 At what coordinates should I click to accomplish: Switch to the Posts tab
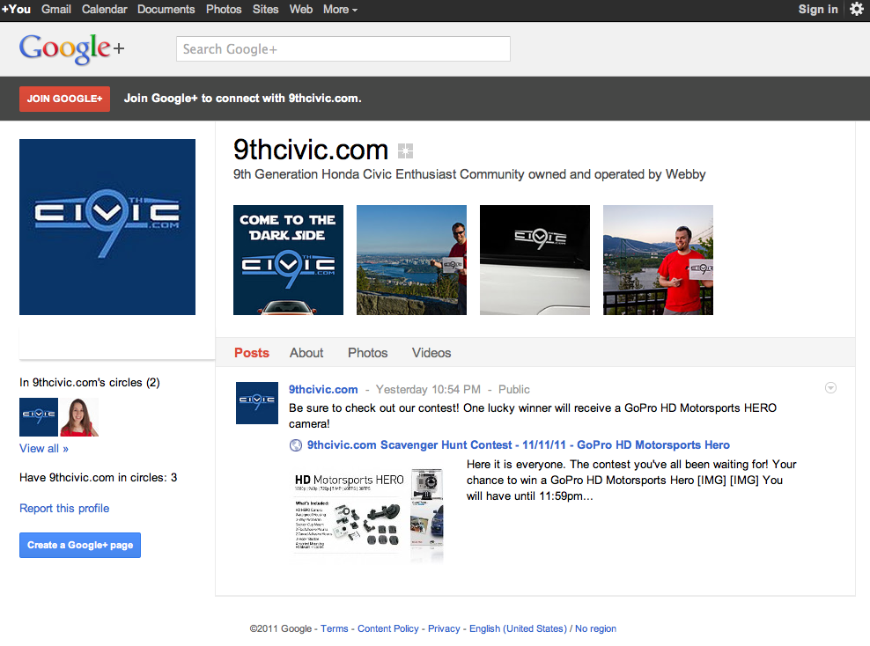coord(251,353)
